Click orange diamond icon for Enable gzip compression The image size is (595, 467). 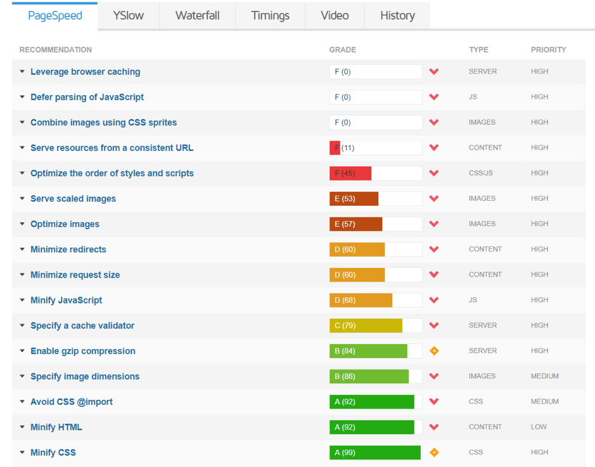(434, 350)
